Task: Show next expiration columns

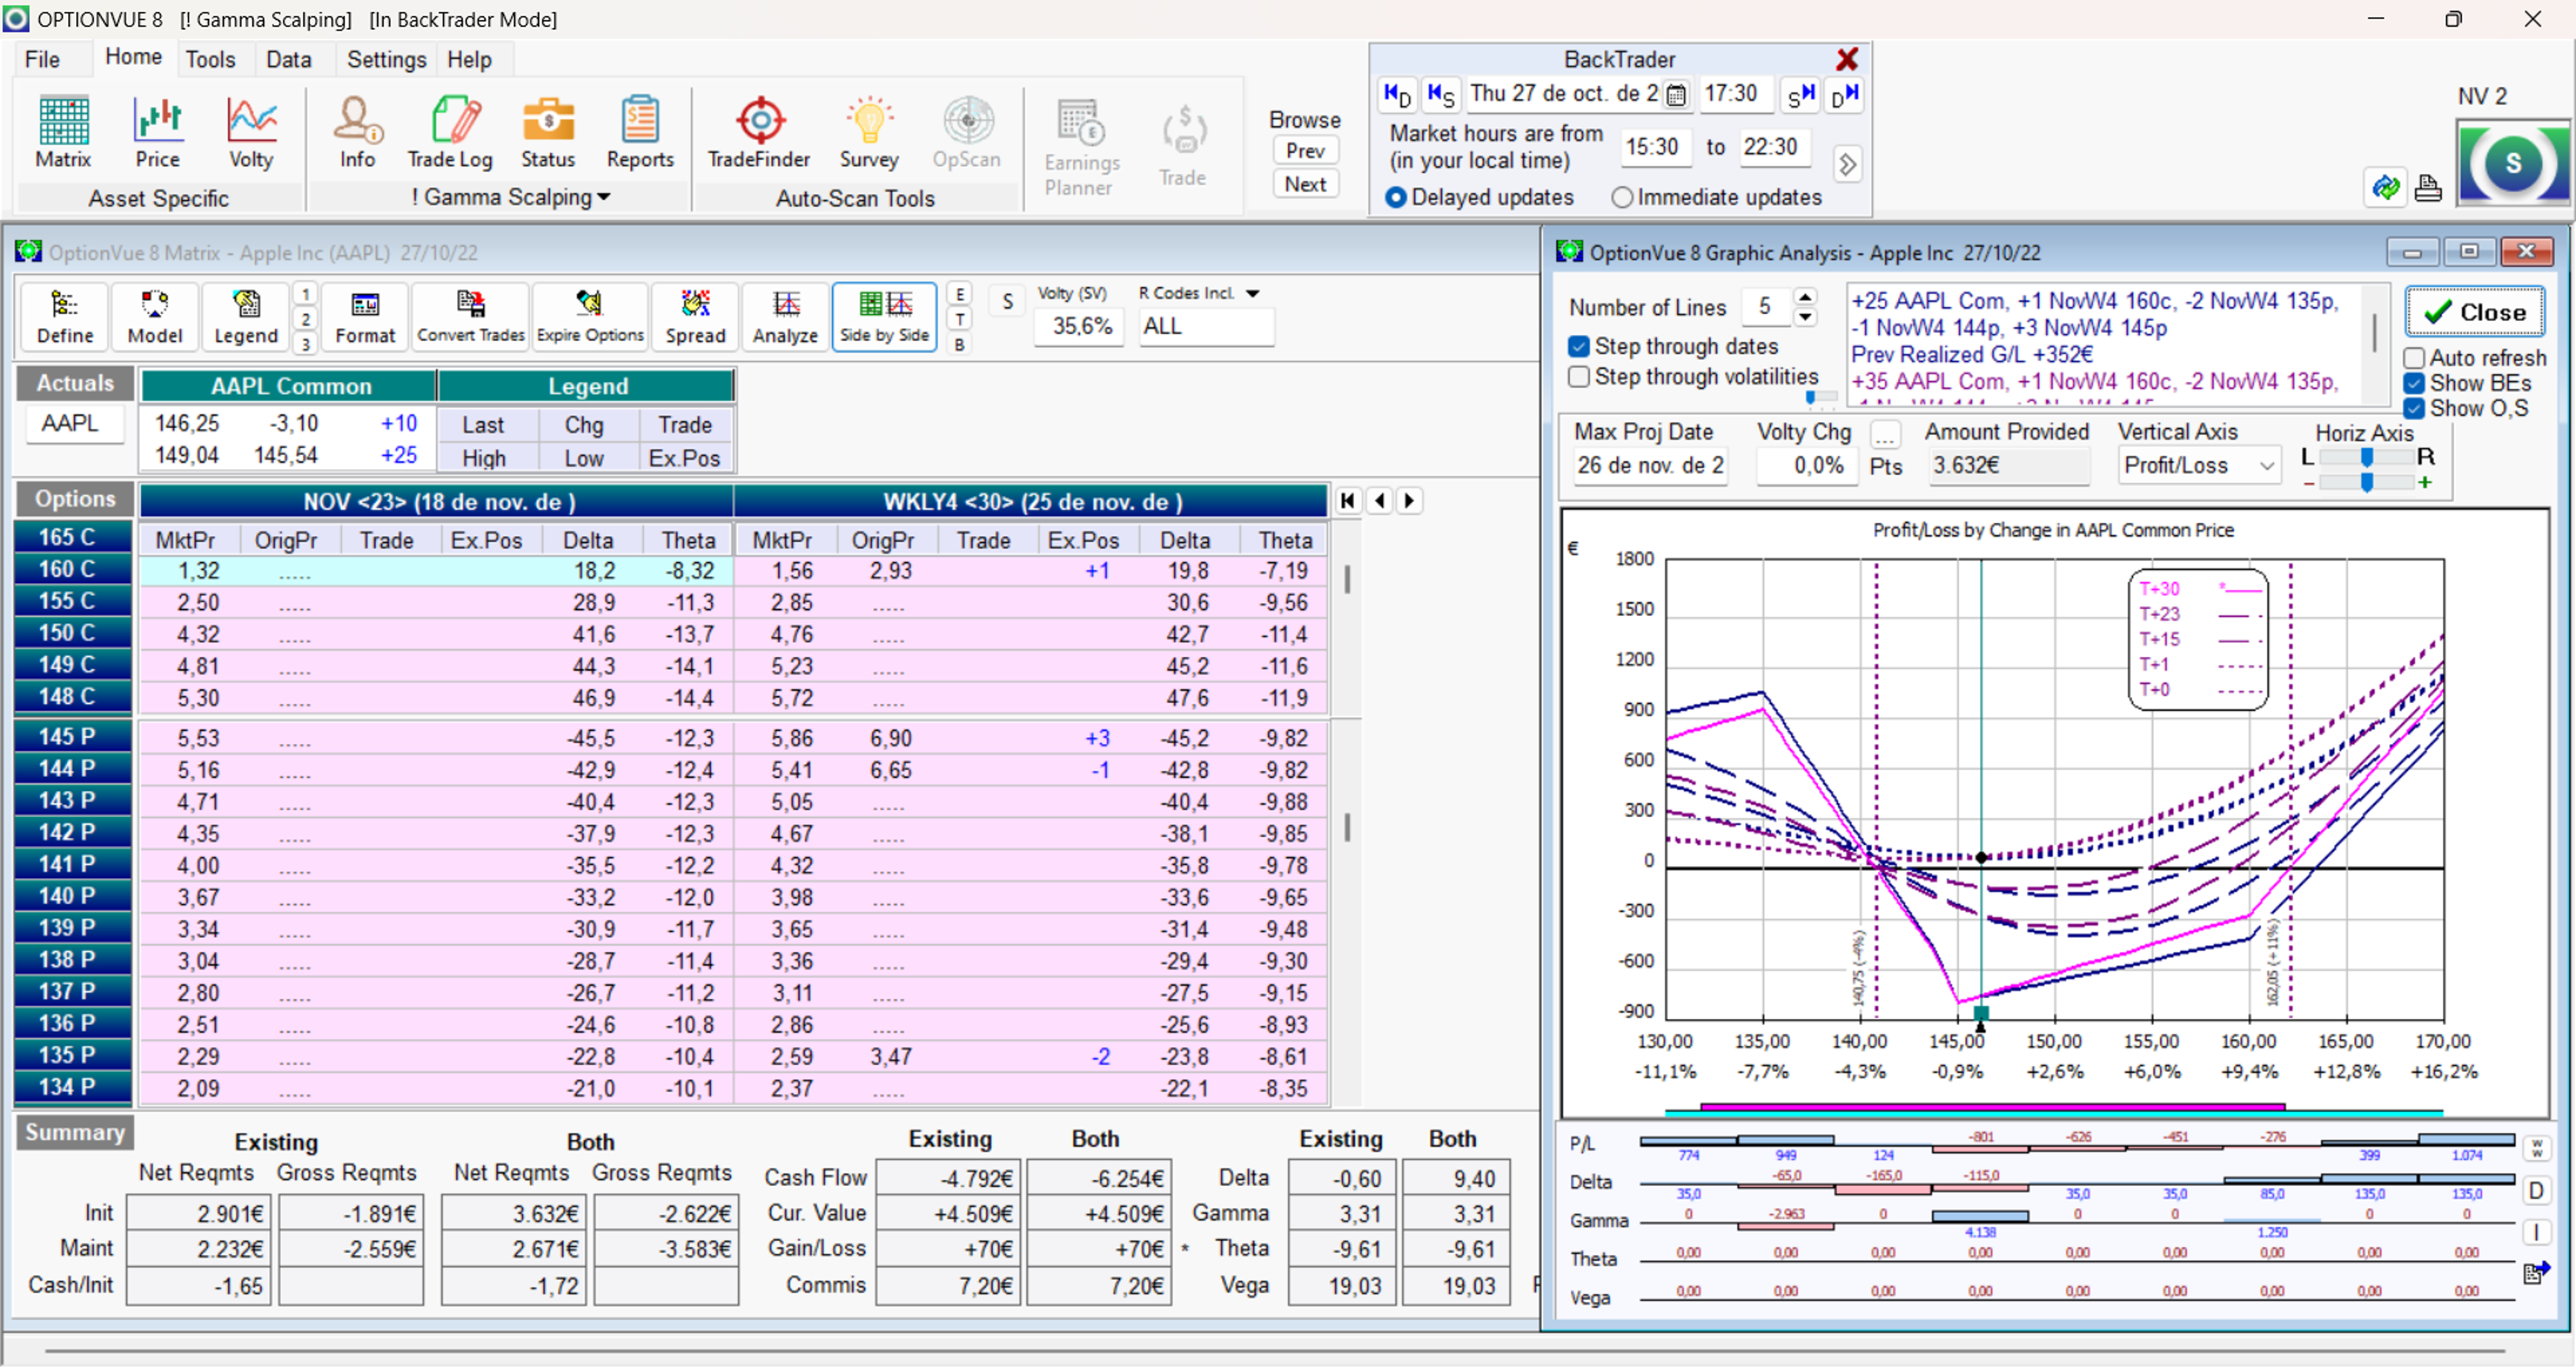Action: click(x=1410, y=501)
